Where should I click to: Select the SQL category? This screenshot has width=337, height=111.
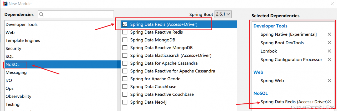click(61, 56)
